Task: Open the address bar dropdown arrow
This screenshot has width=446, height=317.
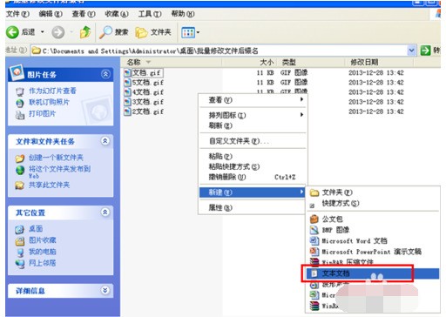Action: coord(411,51)
